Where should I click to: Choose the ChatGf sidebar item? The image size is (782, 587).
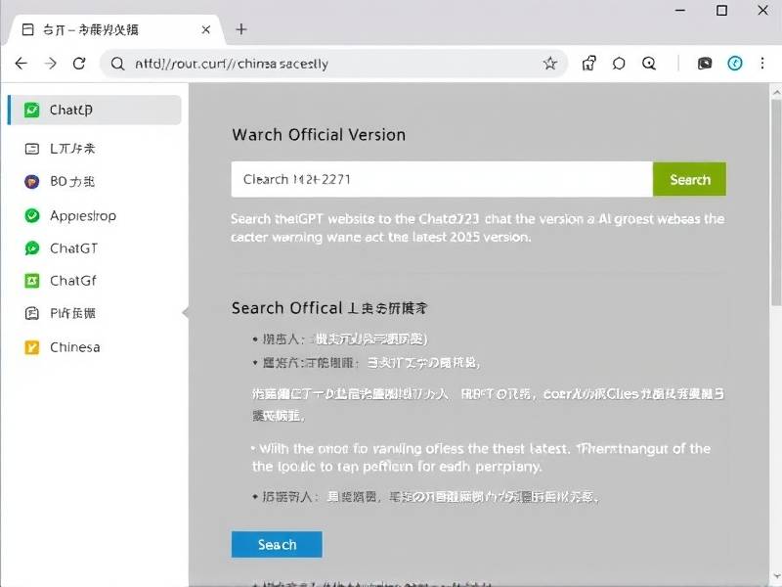[72, 281]
